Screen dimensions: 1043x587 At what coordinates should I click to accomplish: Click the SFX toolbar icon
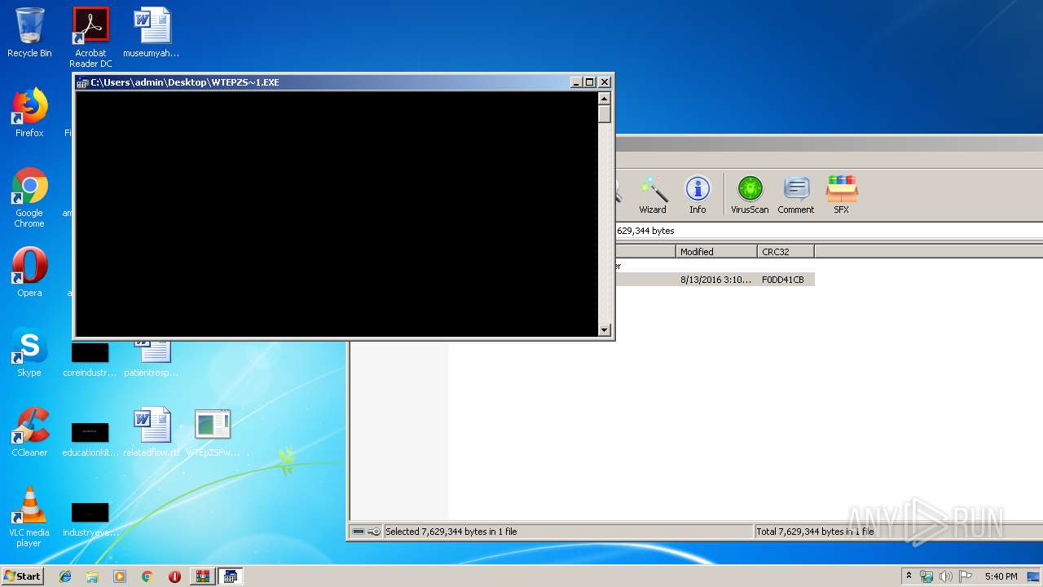842,195
